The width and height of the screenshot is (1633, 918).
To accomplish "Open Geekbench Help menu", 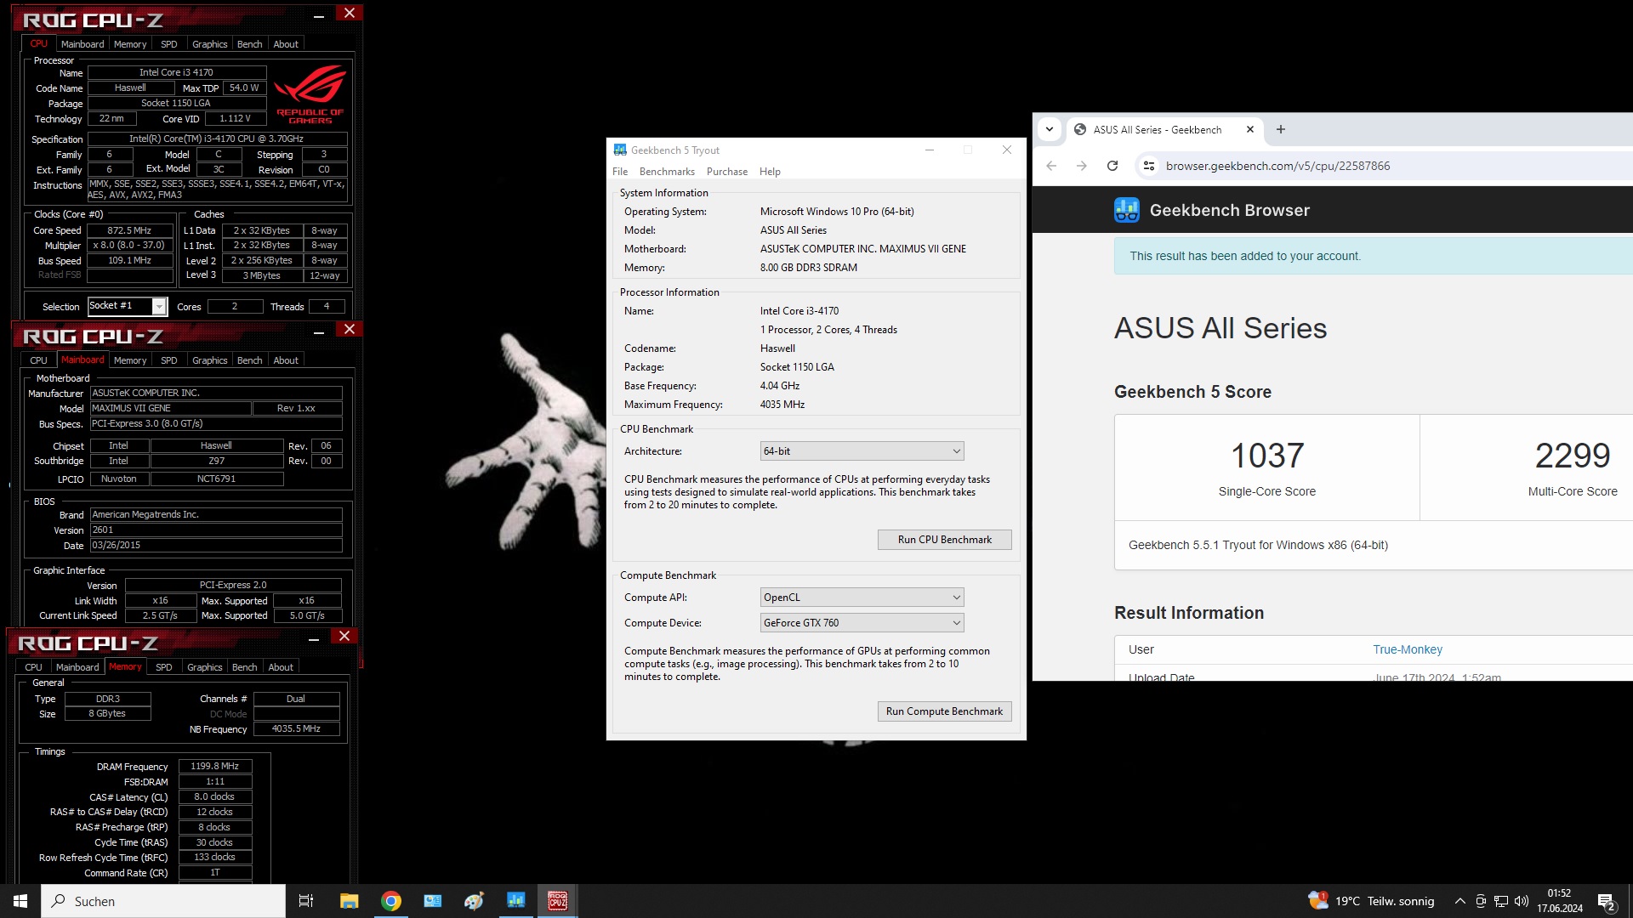I will [x=770, y=172].
